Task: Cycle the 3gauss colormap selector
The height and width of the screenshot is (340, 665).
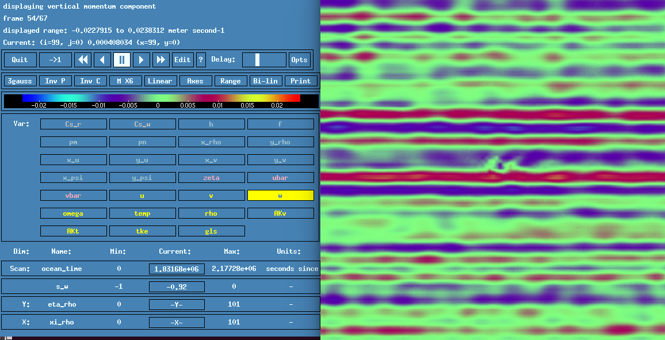Action: point(20,81)
